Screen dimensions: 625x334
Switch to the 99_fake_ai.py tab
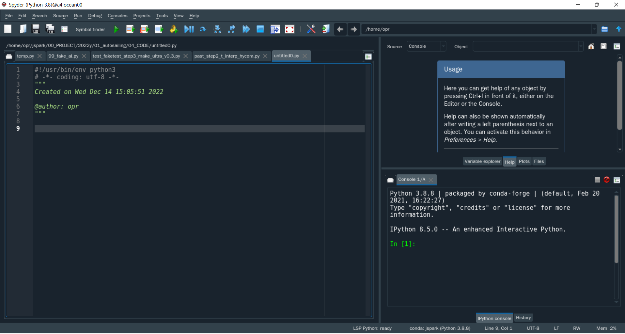[x=63, y=56]
